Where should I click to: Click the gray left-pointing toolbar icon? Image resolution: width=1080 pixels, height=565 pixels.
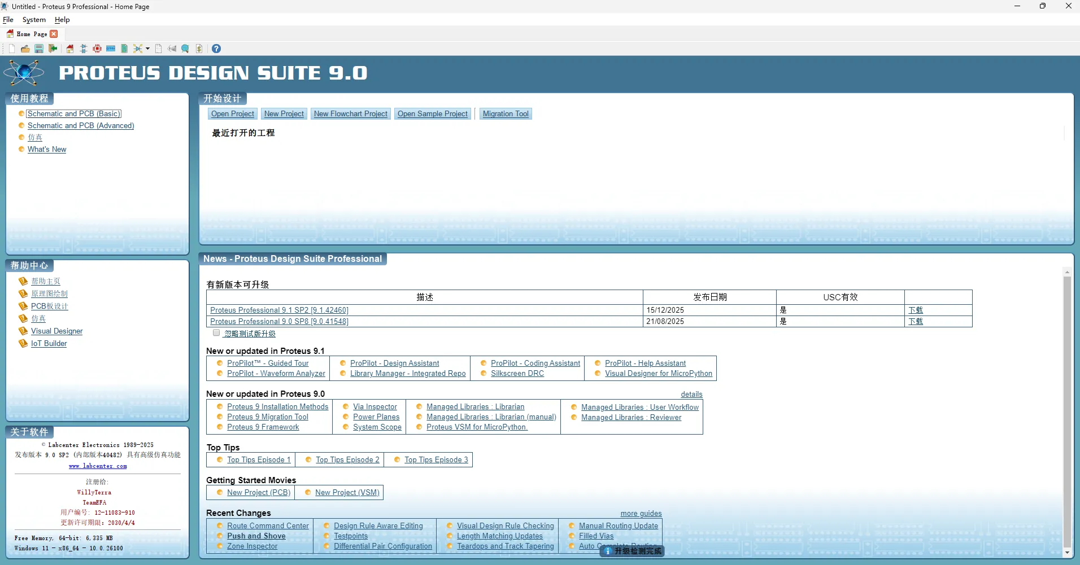pos(172,49)
